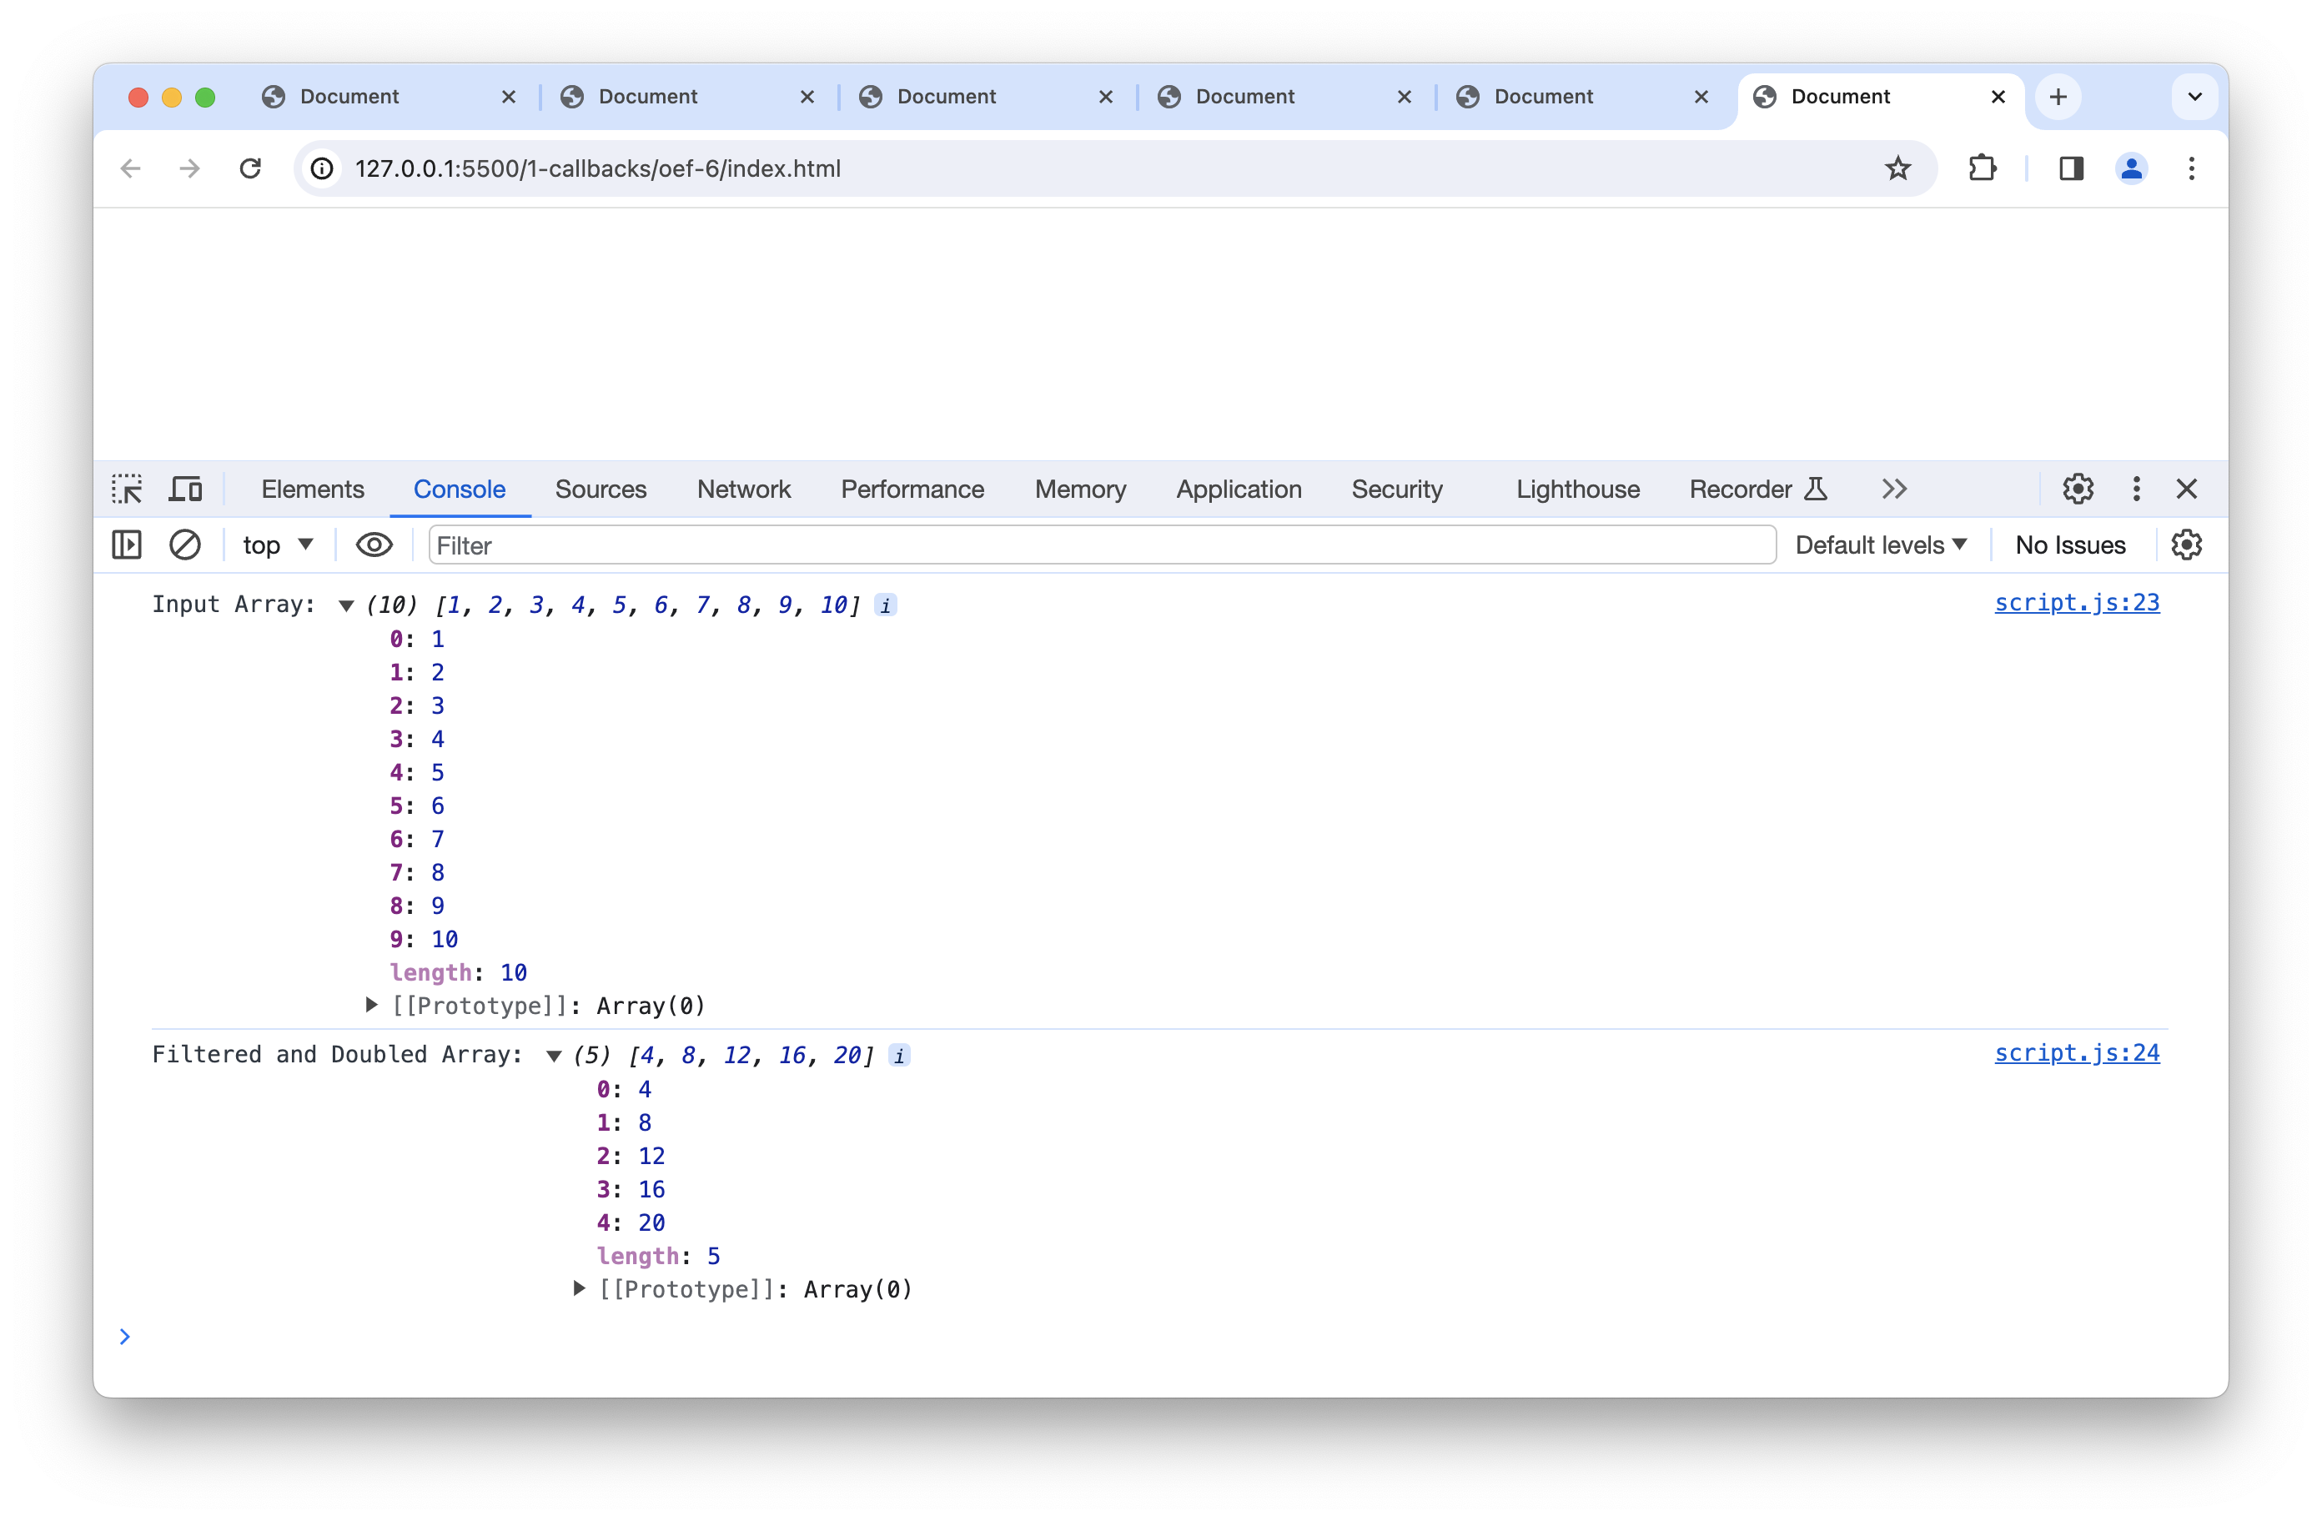Switch to the Sources tab
2322x1521 pixels.
tap(600, 489)
